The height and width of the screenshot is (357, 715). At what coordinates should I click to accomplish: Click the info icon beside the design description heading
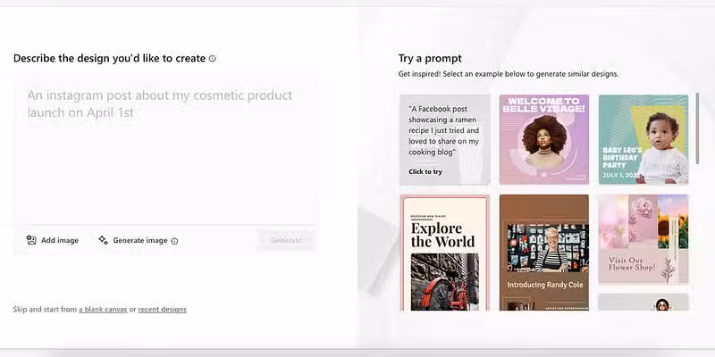(213, 59)
